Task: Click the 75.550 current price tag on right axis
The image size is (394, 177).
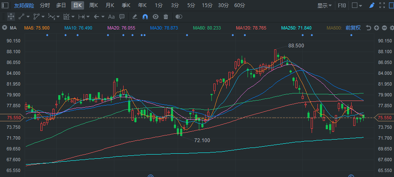Action: (385, 118)
